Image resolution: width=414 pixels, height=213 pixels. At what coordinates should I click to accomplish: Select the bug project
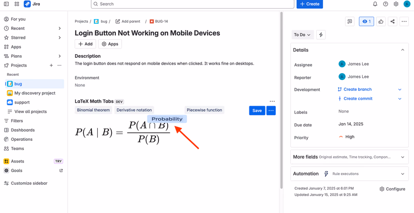[x=35, y=84]
